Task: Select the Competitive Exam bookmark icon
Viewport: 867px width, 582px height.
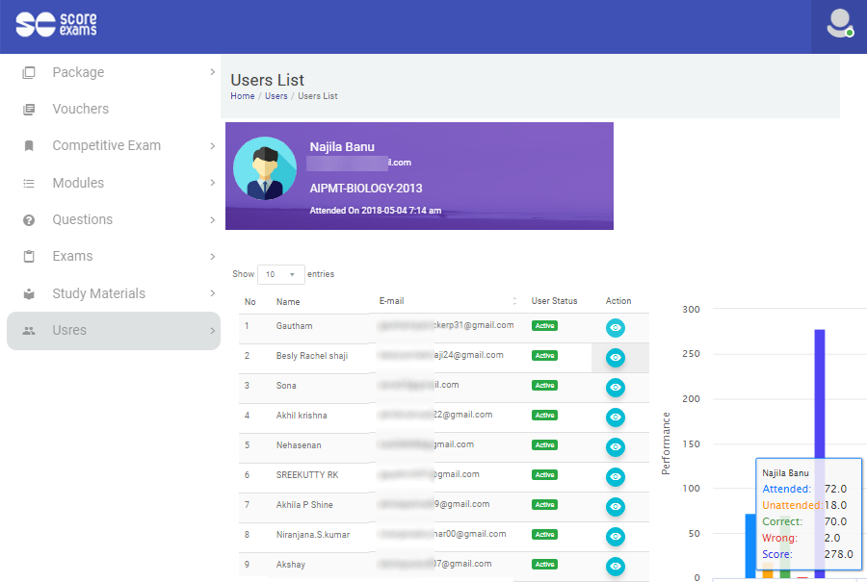Action: [x=30, y=145]
